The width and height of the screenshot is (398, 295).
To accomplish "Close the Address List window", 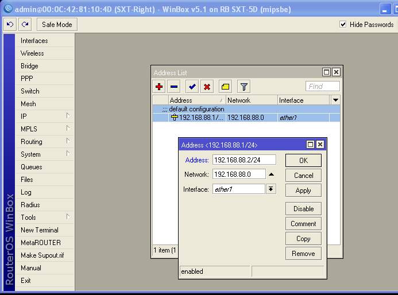I will pos(336,72).
